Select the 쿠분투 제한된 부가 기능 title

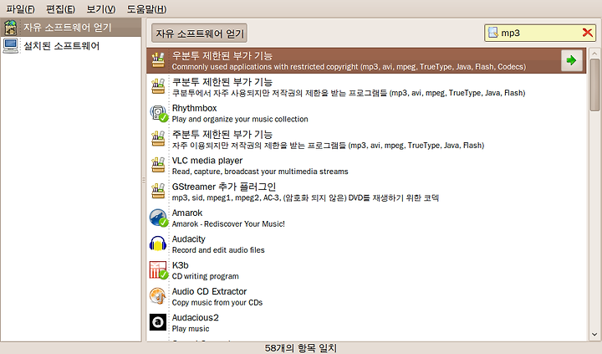coord(222,82)
